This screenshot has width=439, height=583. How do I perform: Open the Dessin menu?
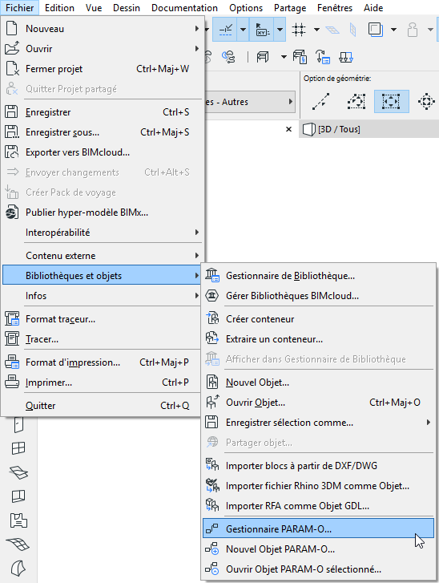[127, 8]
